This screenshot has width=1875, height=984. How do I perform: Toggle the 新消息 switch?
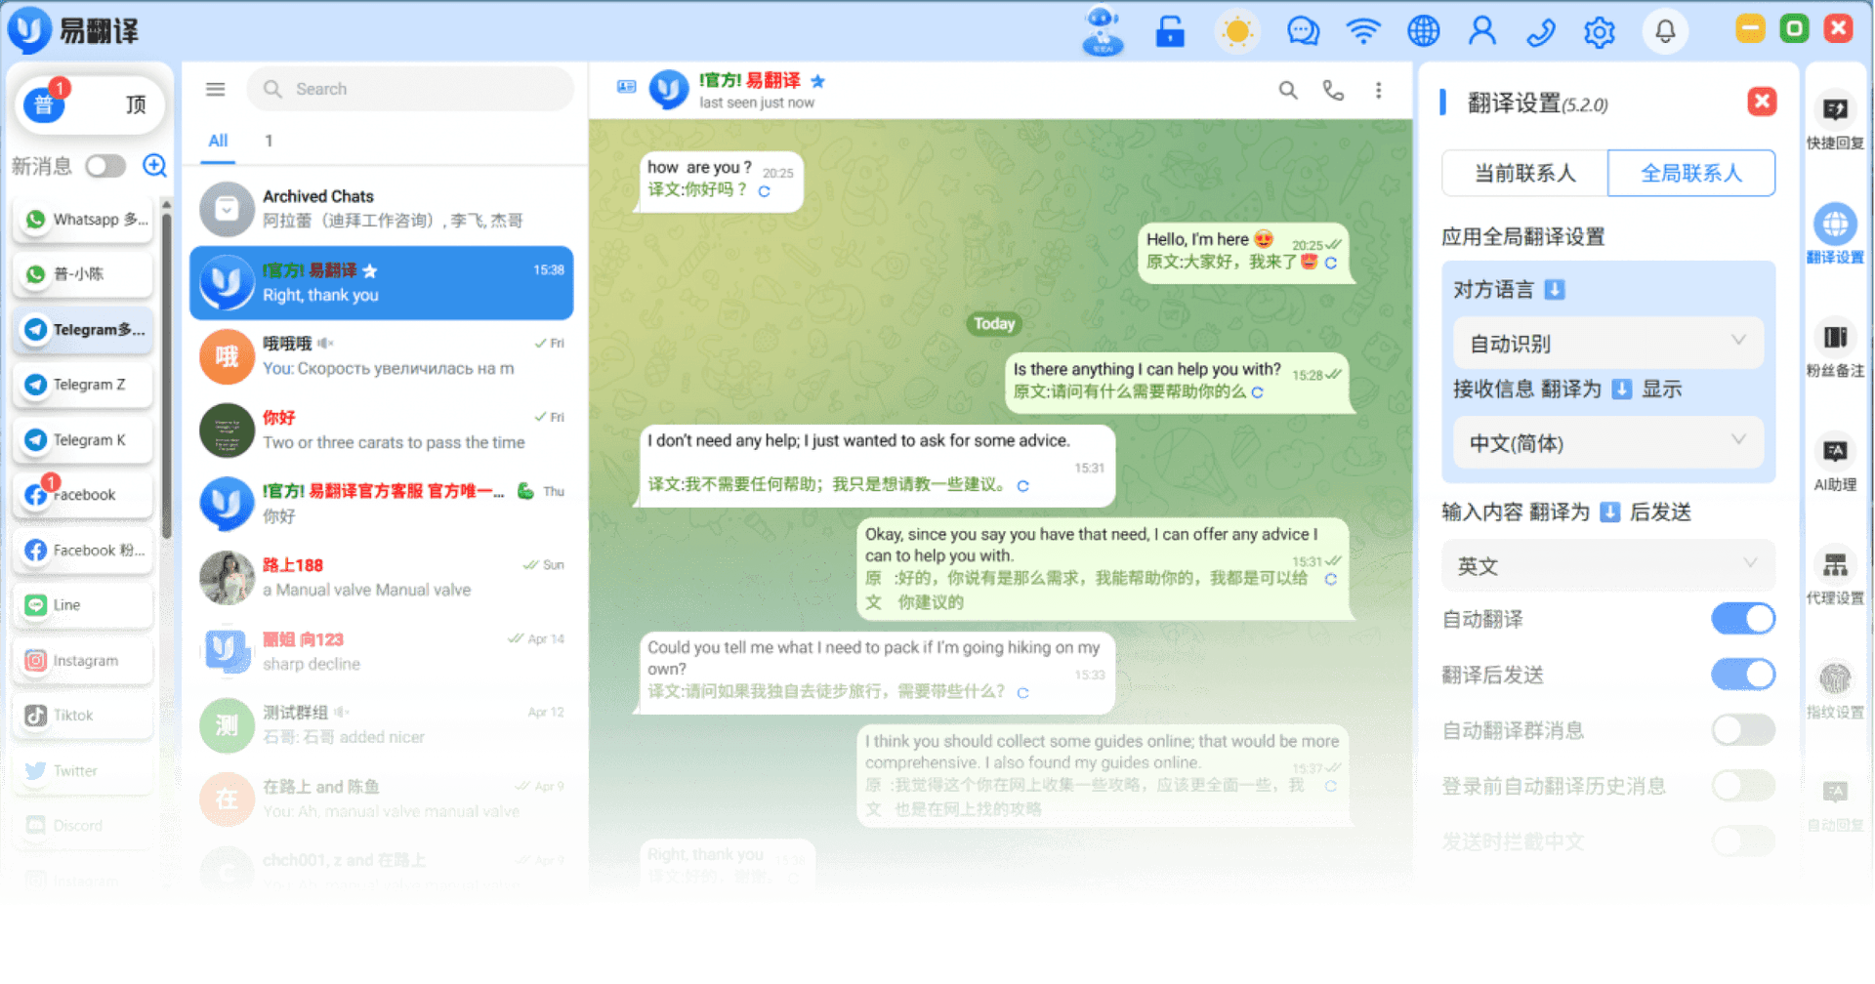point(105,166)
